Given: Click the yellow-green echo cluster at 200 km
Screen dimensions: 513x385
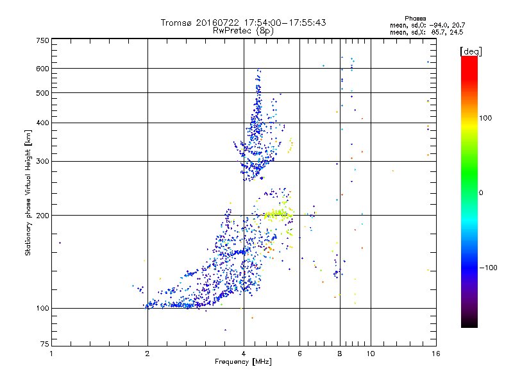Looking at the screenshot, I should (278, 214).
